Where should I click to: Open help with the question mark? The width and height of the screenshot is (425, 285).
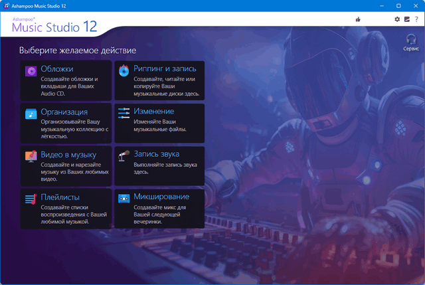pyautogui.click(x=416, y=19)
